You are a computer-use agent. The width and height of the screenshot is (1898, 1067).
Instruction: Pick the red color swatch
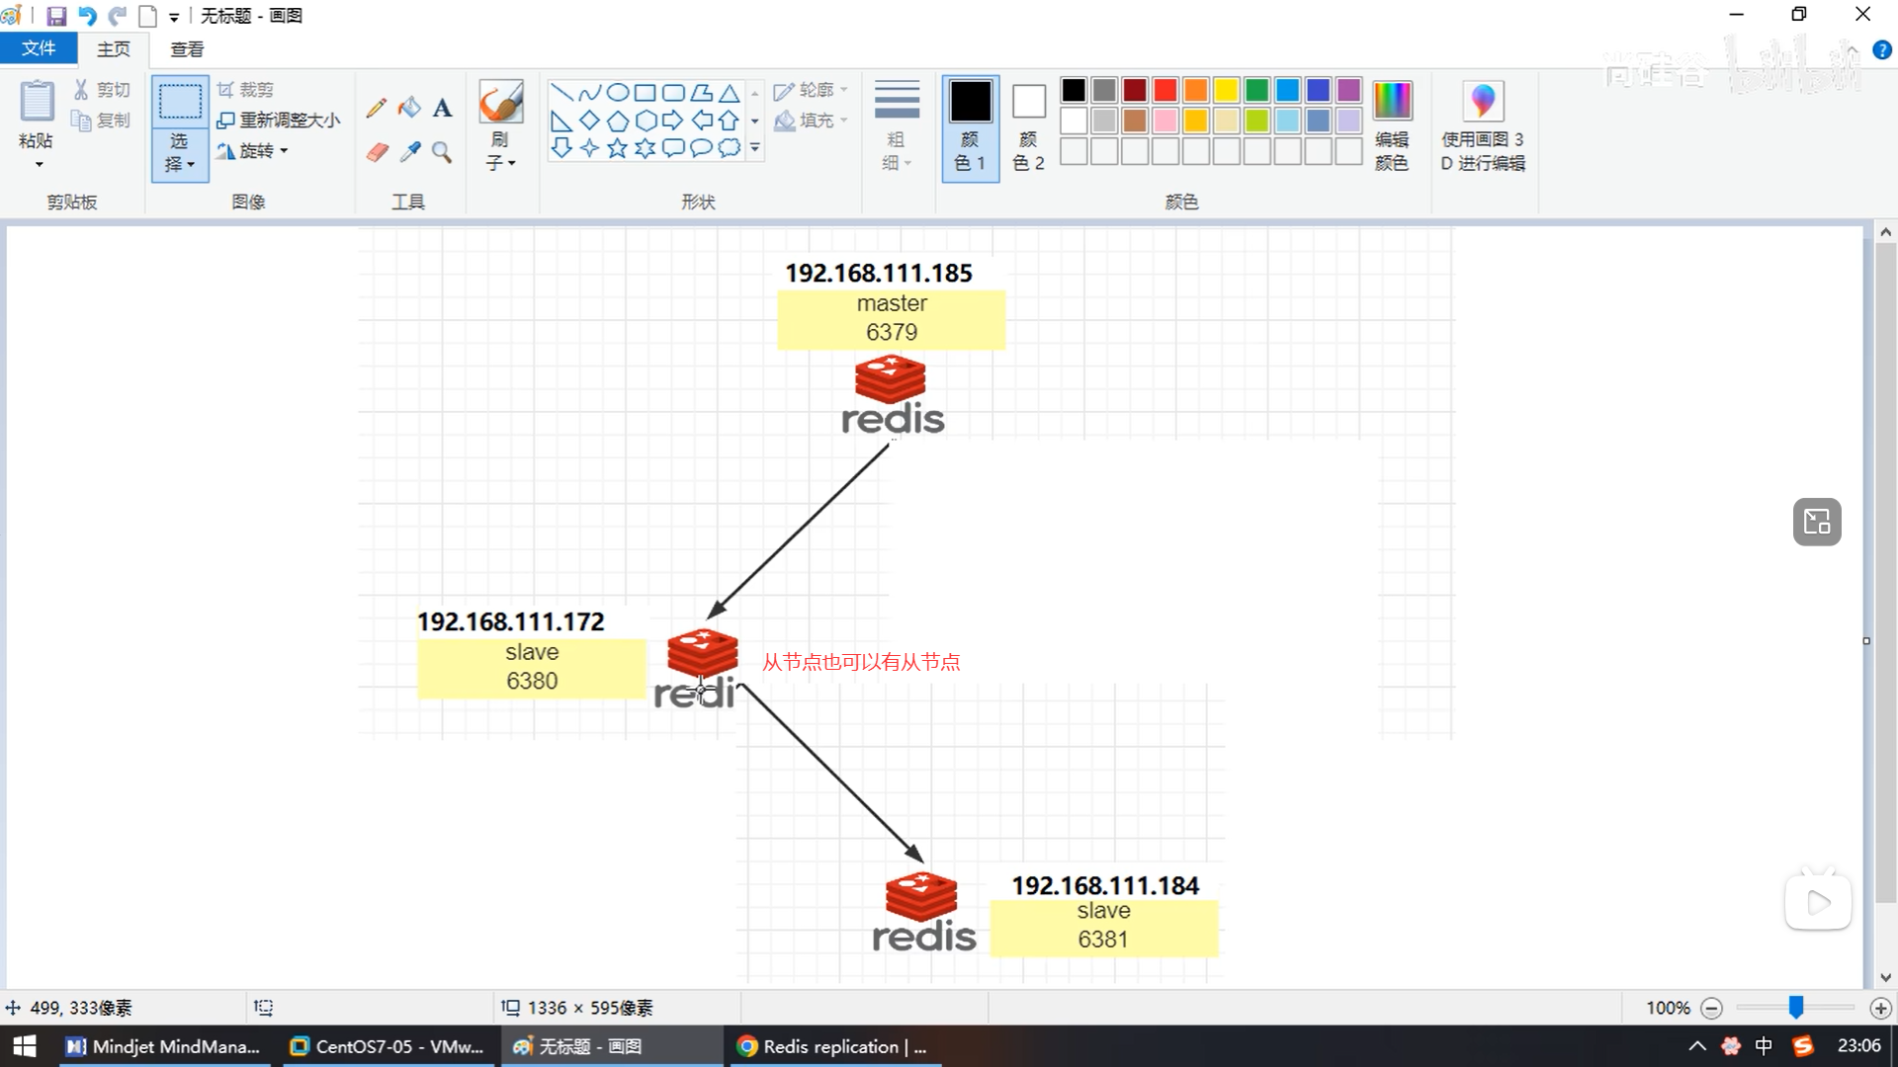1165,91
